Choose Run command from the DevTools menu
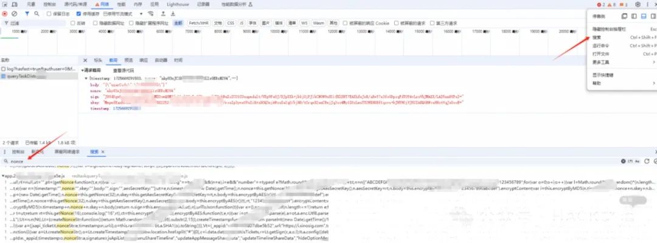 coord(624,46)
